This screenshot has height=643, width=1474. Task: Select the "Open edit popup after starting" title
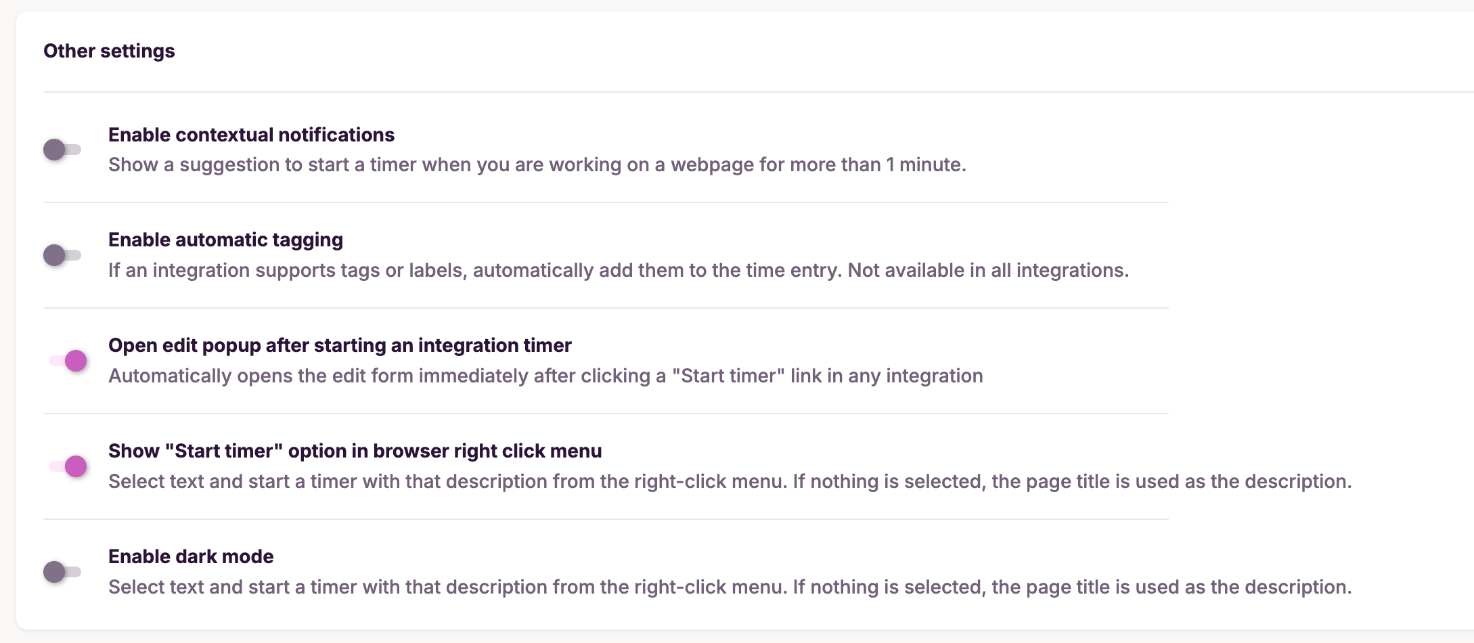tap(340, 345)
